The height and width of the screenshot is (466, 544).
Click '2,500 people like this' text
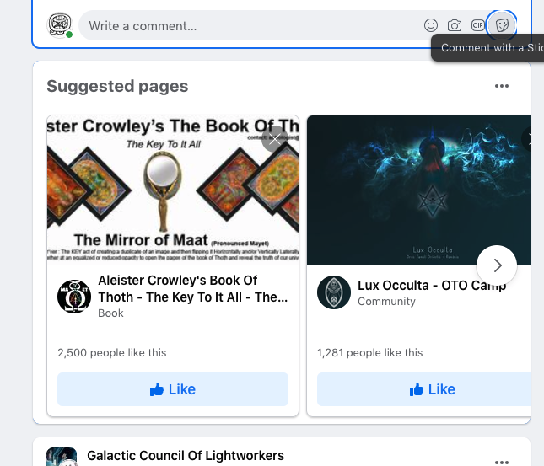coord(112,352)
